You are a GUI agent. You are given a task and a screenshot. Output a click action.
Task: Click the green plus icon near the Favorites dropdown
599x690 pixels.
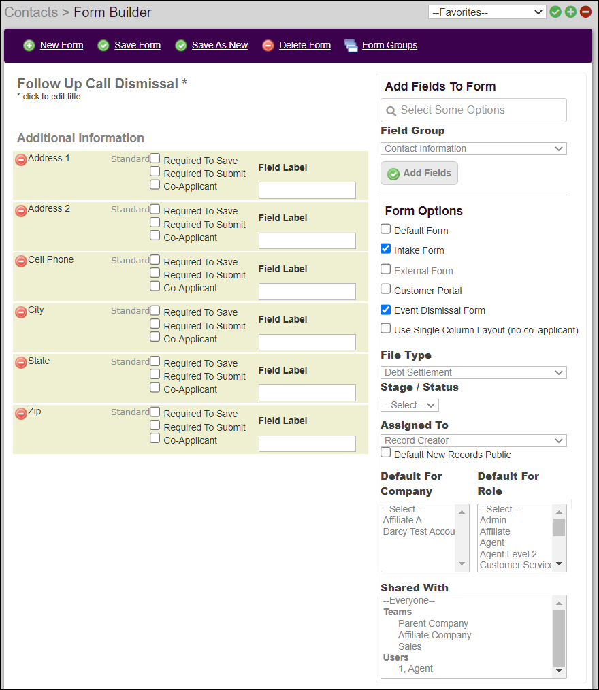pyautogui.click(x=570, y=12)
